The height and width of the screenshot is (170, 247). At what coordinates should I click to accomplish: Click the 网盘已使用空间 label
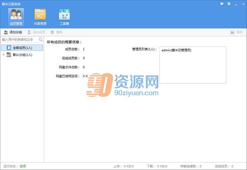tap(68, 76)
